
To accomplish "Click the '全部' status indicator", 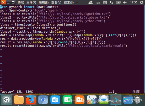I will pos(136,92).
